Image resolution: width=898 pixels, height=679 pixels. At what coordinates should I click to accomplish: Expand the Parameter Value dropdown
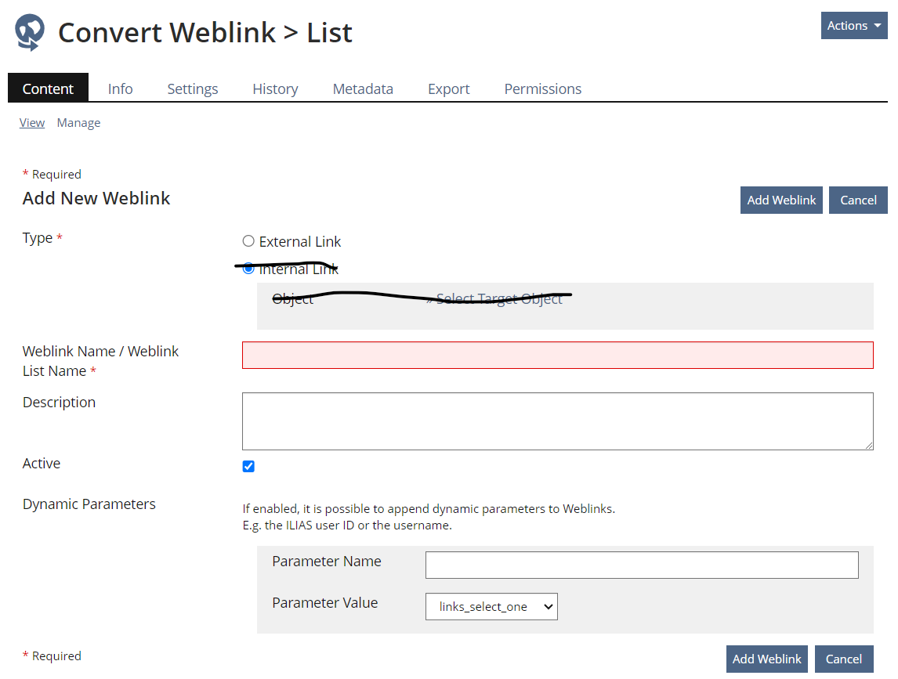pos(491,606)
